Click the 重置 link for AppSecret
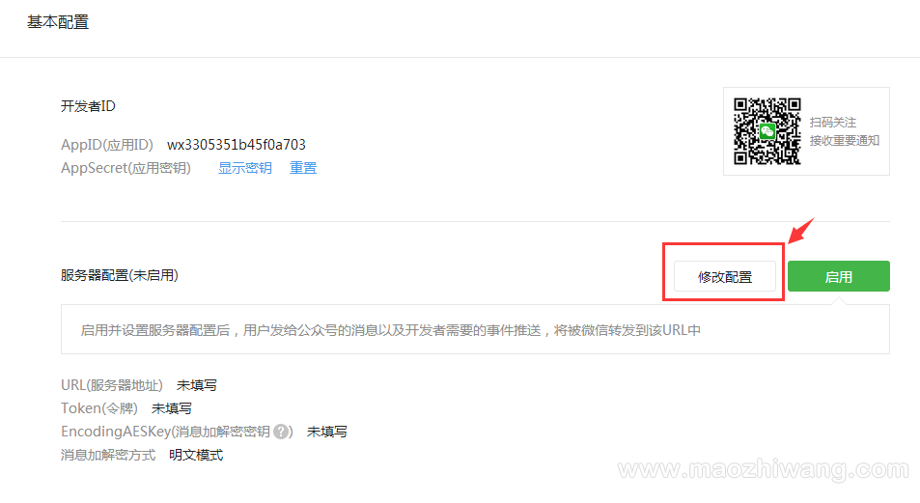 pos(303,168)
